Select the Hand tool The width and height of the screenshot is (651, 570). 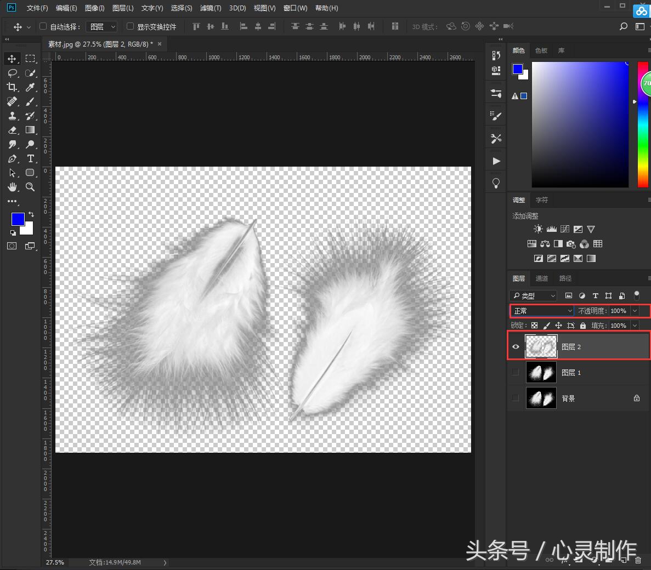click(x=12, y=187)
